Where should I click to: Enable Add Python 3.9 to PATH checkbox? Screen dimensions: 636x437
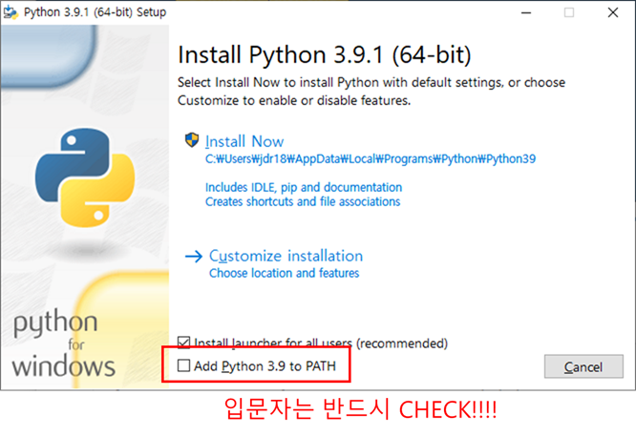(183, 365)
